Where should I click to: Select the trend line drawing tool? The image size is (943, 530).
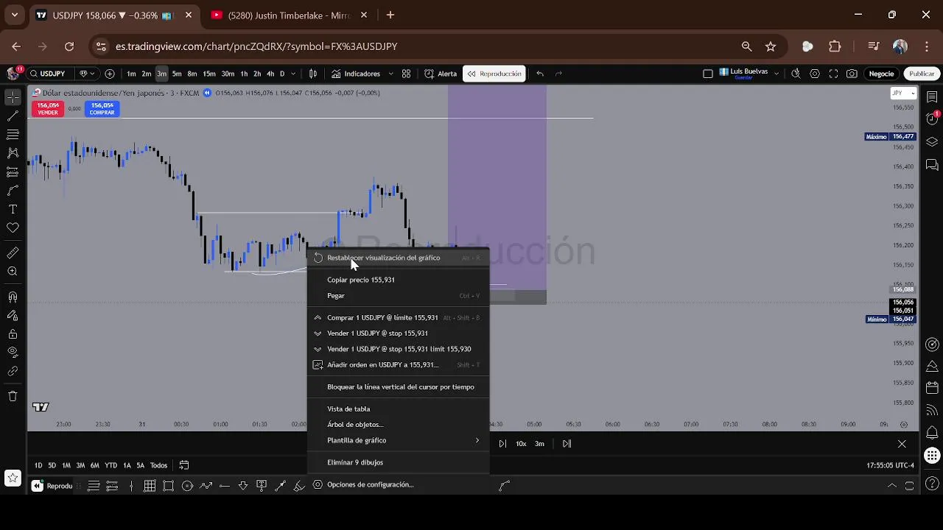[x=13, y=116]
